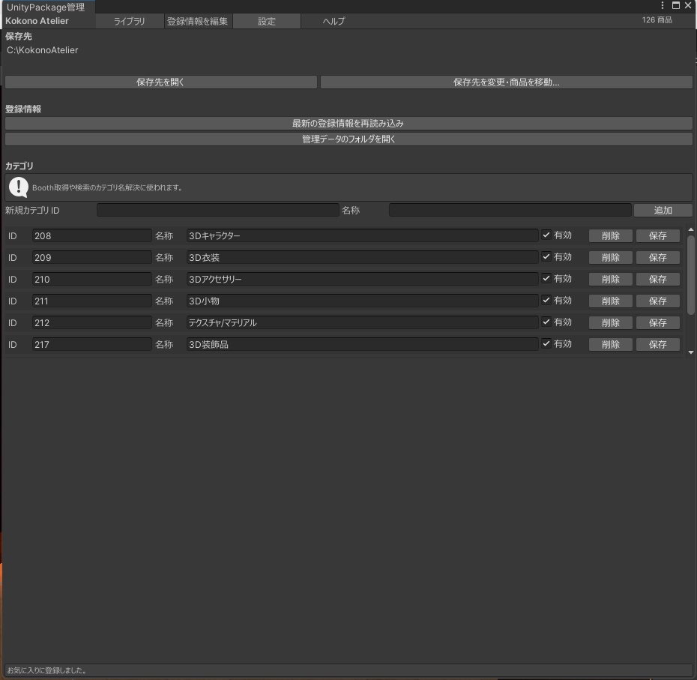This screenshot has height=680, width=697.
Task: Click the C:\KokonoAtelier save path text
Action: point(42,50)
